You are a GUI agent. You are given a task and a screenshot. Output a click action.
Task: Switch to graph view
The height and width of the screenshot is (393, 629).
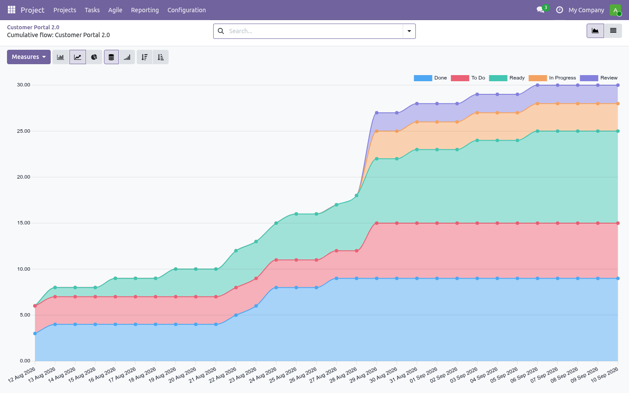[x=595, y=31]
